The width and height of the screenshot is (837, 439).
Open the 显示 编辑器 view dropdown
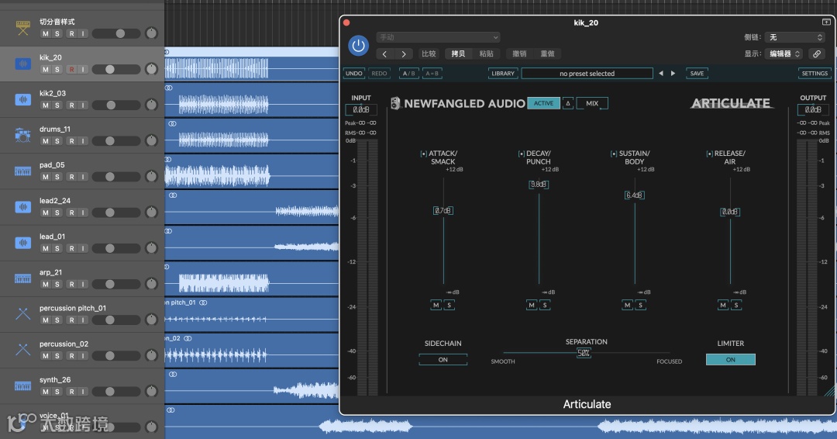click(x=784, y=54)
